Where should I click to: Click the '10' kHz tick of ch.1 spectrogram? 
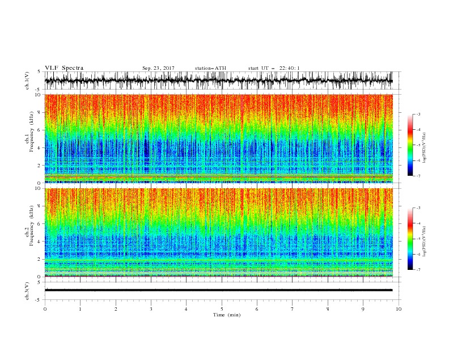pos(39,95)
